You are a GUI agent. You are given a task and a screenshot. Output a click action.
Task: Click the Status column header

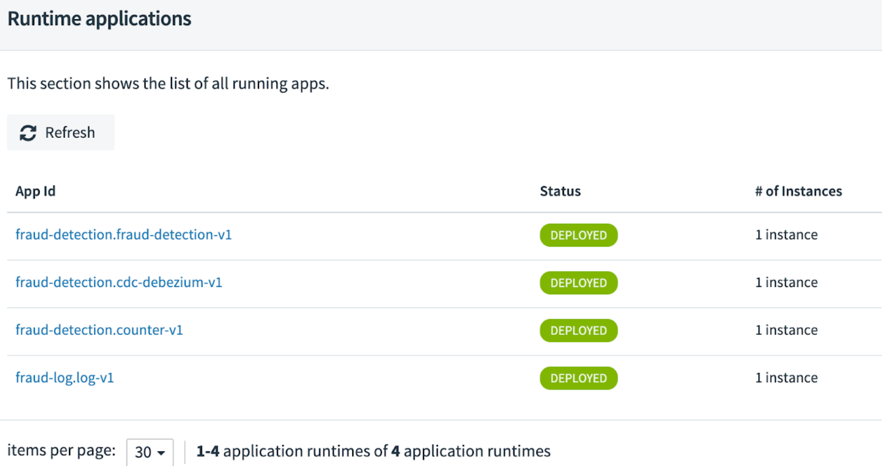(560, 191)
